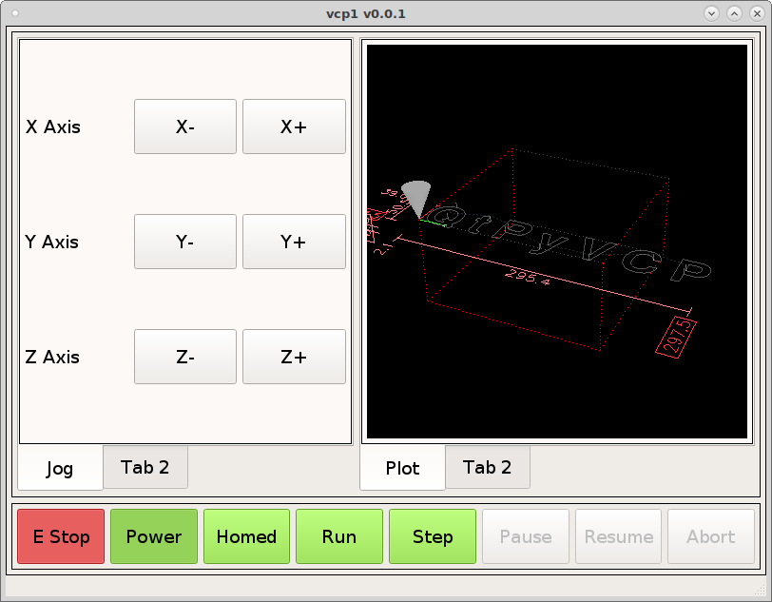Viewport: 772px width, 602px height.
Task: Start the program with Run
Action: (x=339, y=536)
